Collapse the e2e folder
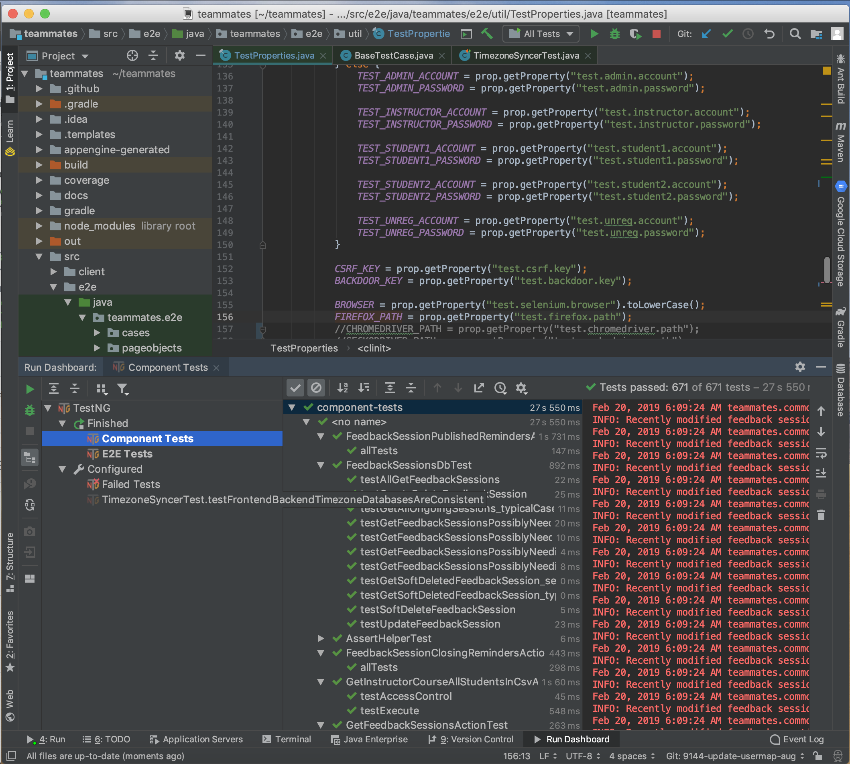The width and height of the screenshot is (850, 764). [54, 287]
